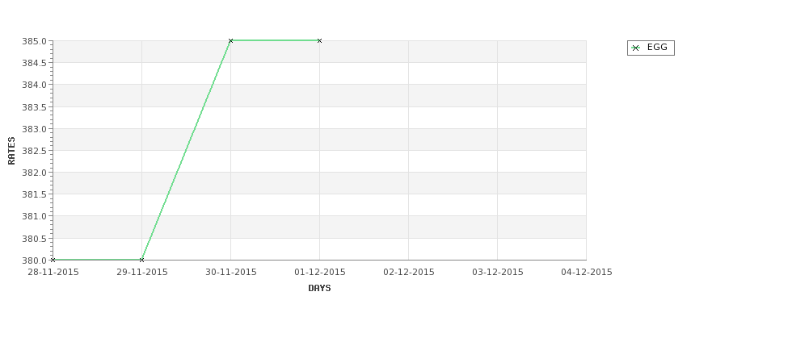The image size is (788, 346).
Task: Select the EGG legend label
Action: click(657, 47)
